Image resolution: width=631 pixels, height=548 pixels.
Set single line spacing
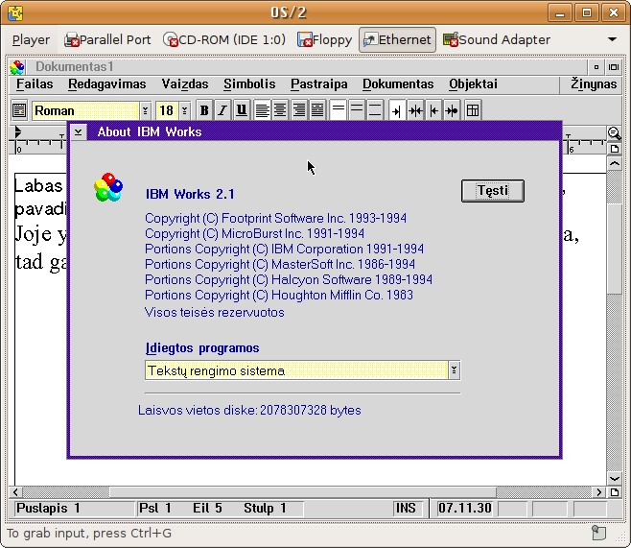click(x=339, y=110)
